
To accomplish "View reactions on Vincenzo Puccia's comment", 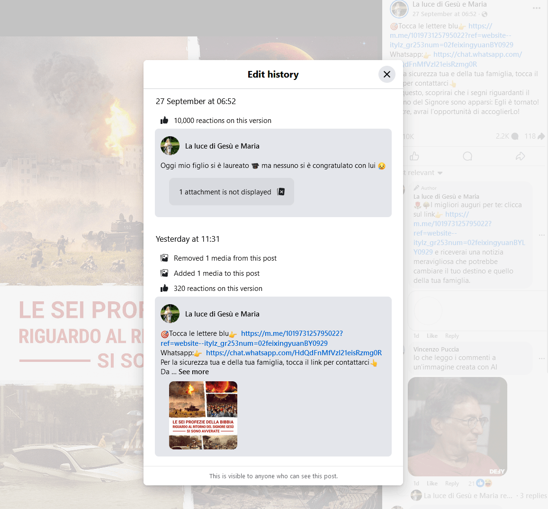I will (x=480, y=483).
